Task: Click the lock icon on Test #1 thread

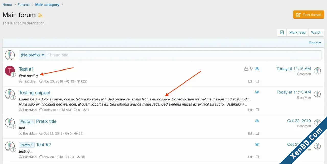Action: click(246, 69)
